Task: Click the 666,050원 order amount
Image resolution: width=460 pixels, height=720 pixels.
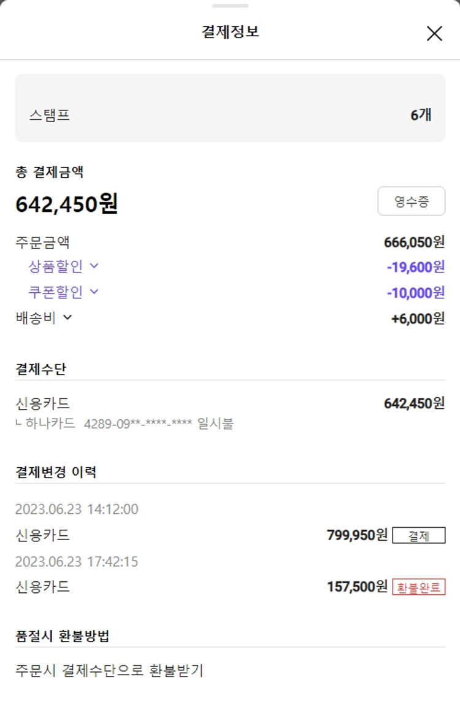Action: [414, 242]
